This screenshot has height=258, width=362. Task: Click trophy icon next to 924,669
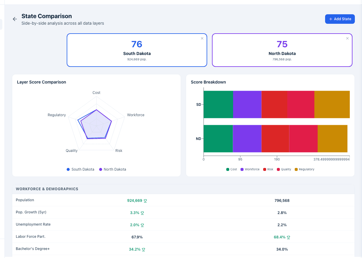click(x=145, y=201)
